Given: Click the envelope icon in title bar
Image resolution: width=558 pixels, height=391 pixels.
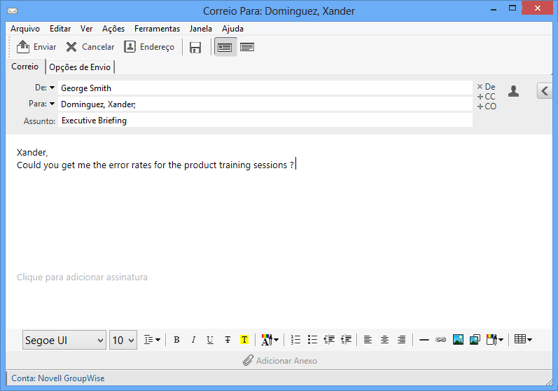Looking at the screenshot, I should (13, 11).
